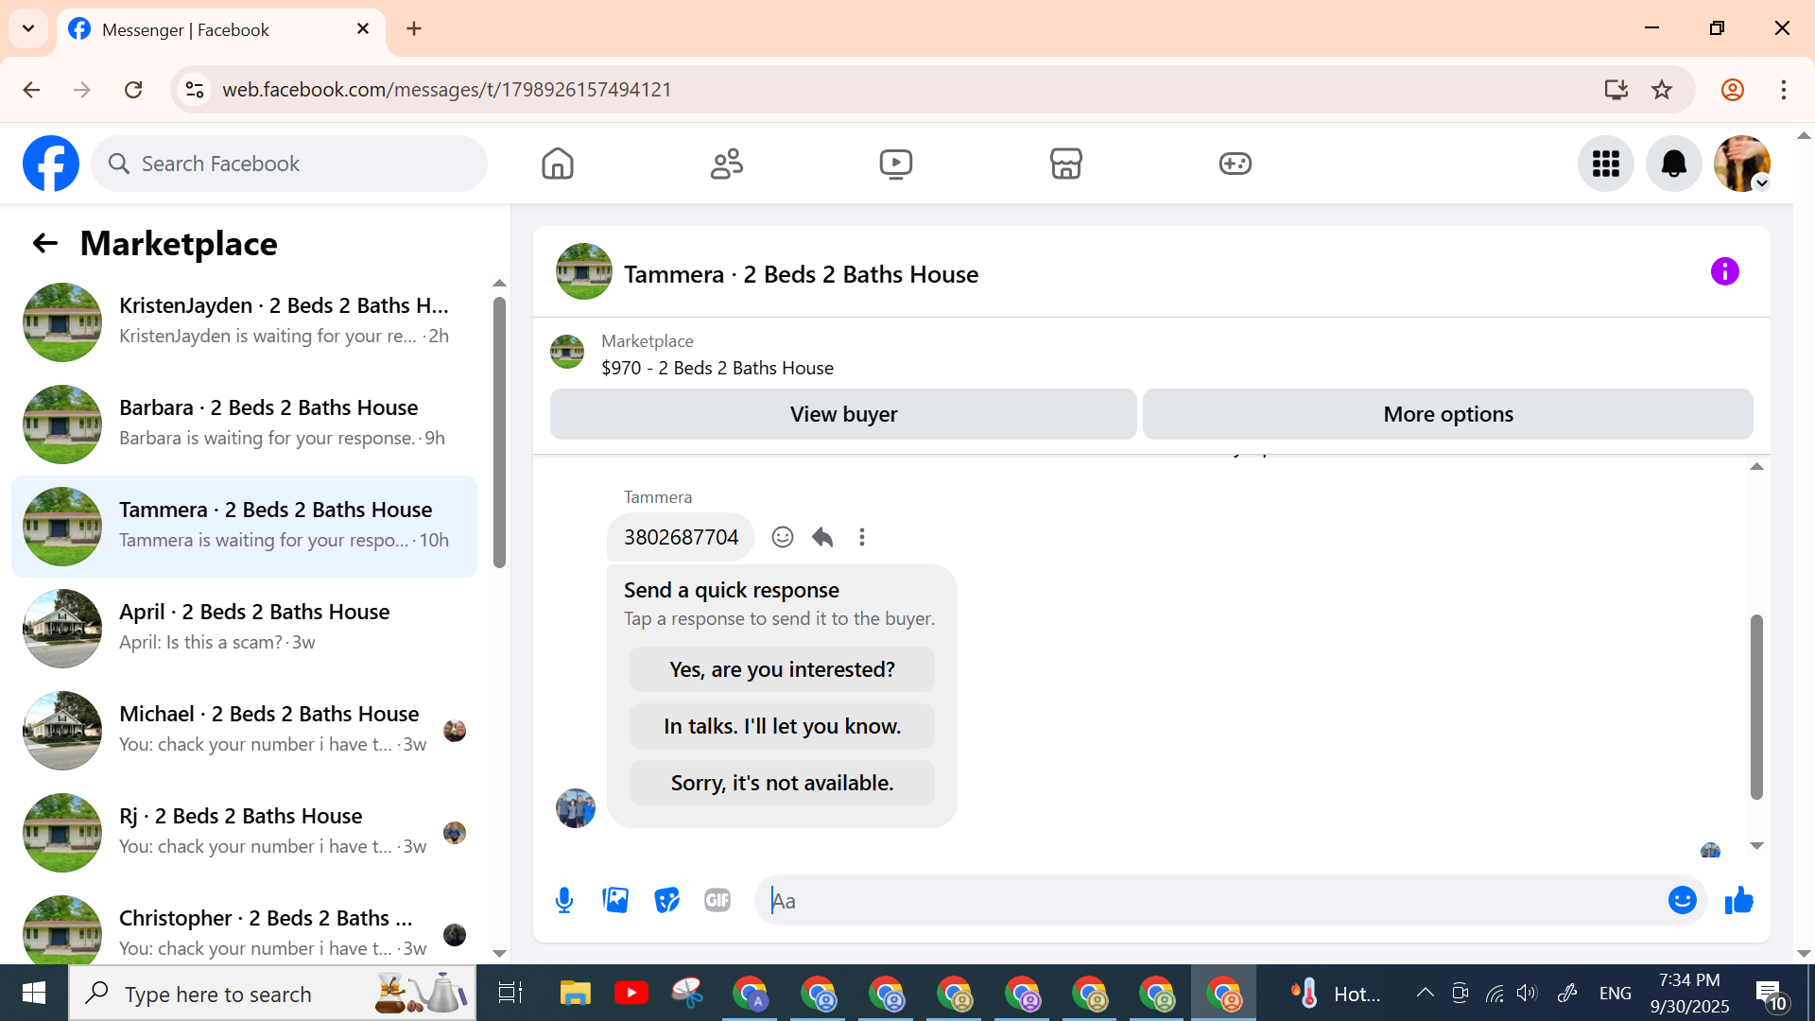Viewport: 1815px width, 1021px height.
Task: Click the voice clip microphone icon
Action: point(564,900)
